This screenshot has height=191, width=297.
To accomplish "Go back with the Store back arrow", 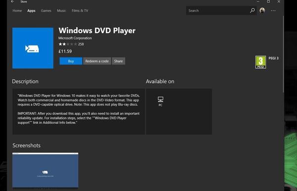I will [12, 1].
